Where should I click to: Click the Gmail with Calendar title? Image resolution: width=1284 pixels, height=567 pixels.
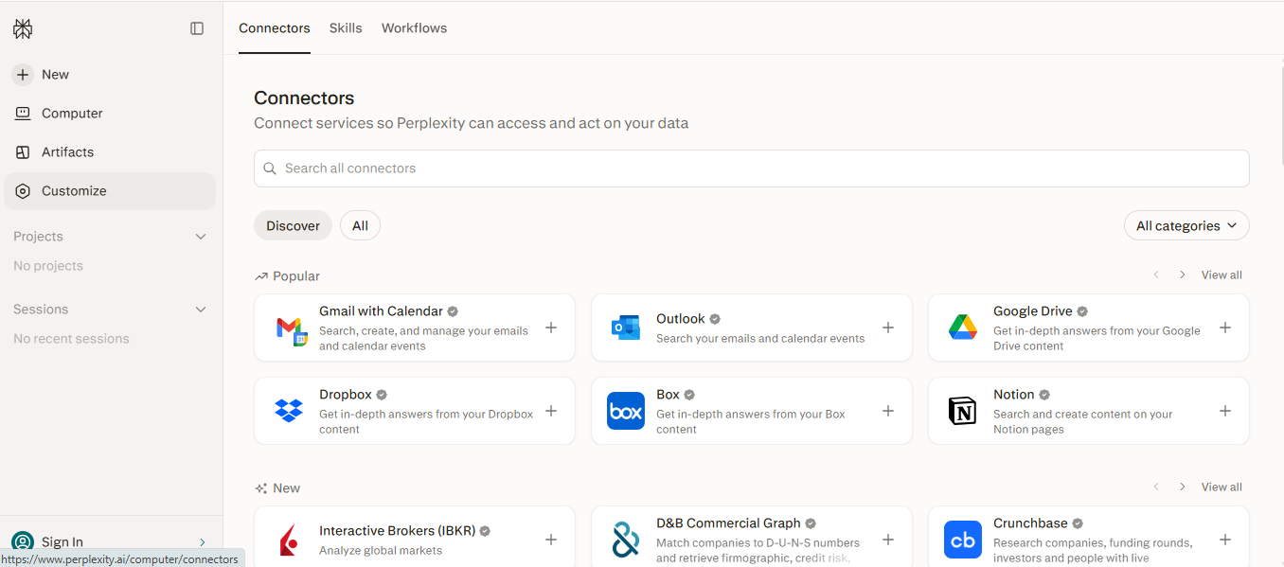click(x=381, y=311)
